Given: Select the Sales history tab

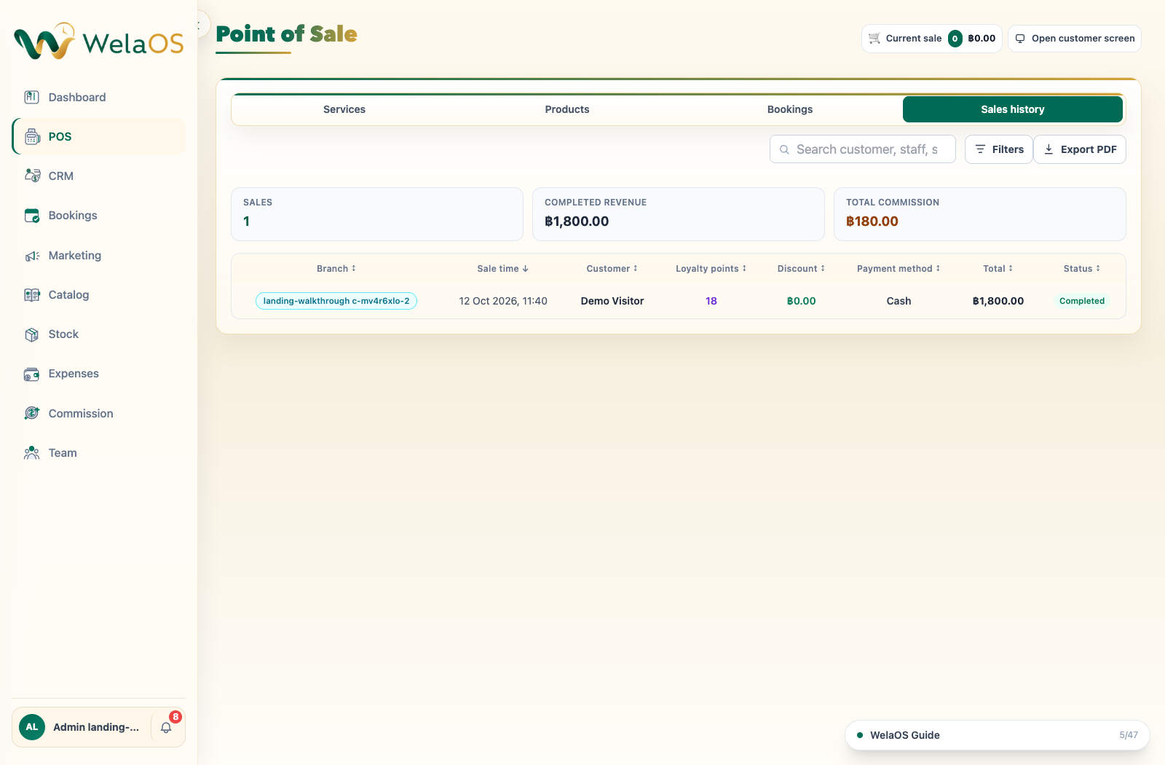Looking at the screenshot, I should tap(1013, 109).
